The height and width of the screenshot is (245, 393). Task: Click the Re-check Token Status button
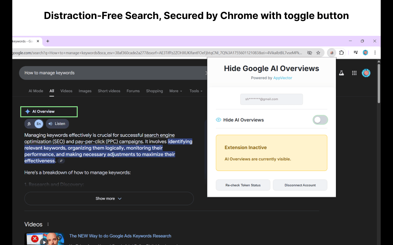243,185
